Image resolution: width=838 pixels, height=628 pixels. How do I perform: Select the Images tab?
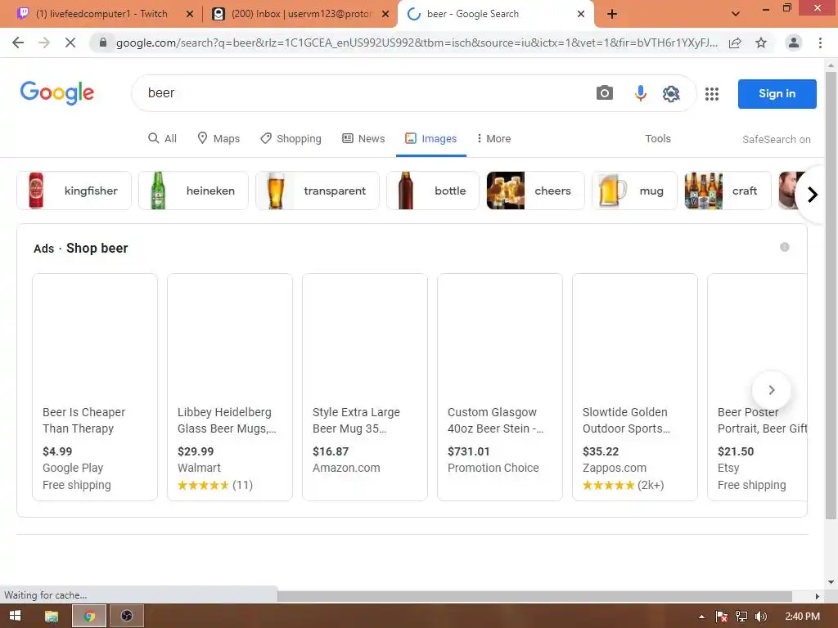[430, 138]
